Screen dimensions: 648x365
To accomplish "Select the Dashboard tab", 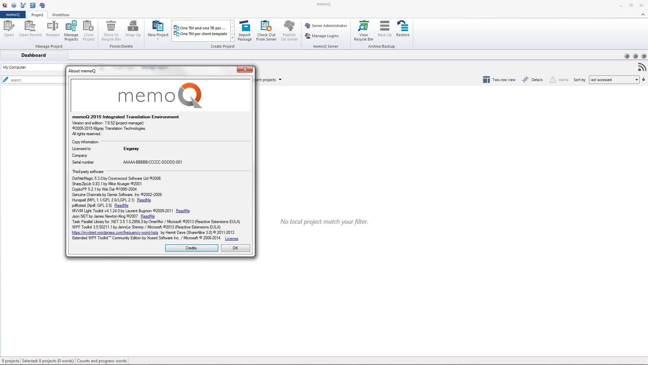I will click(33, 55).
